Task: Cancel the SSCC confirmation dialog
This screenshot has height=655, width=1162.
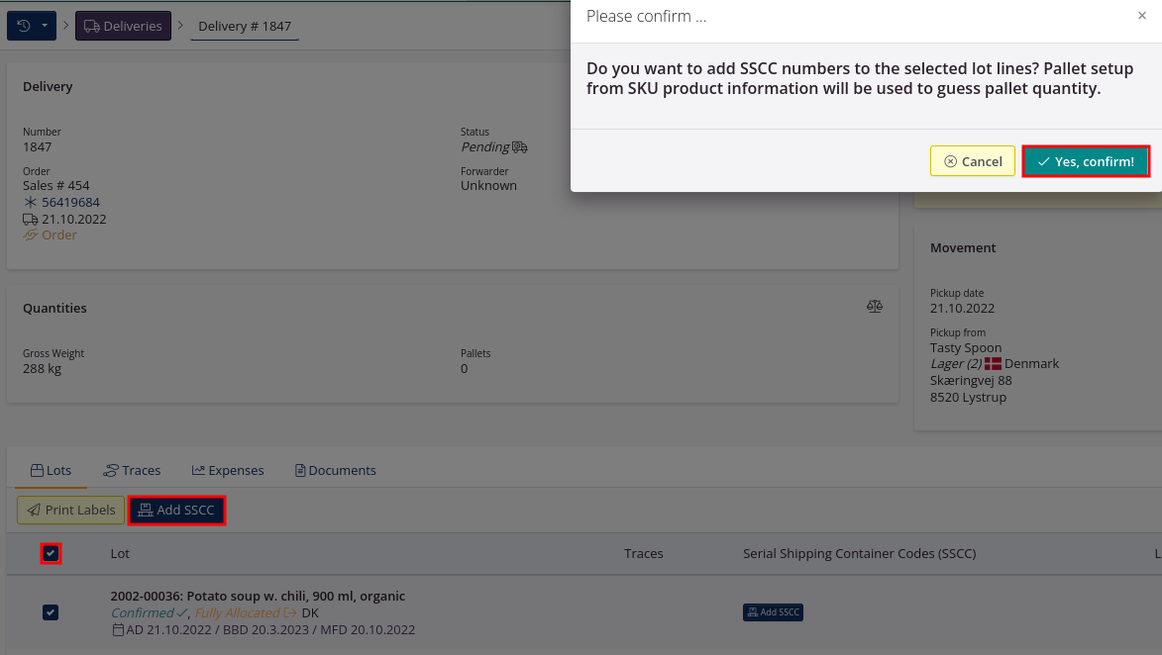Action: click(x=973, y=161)
